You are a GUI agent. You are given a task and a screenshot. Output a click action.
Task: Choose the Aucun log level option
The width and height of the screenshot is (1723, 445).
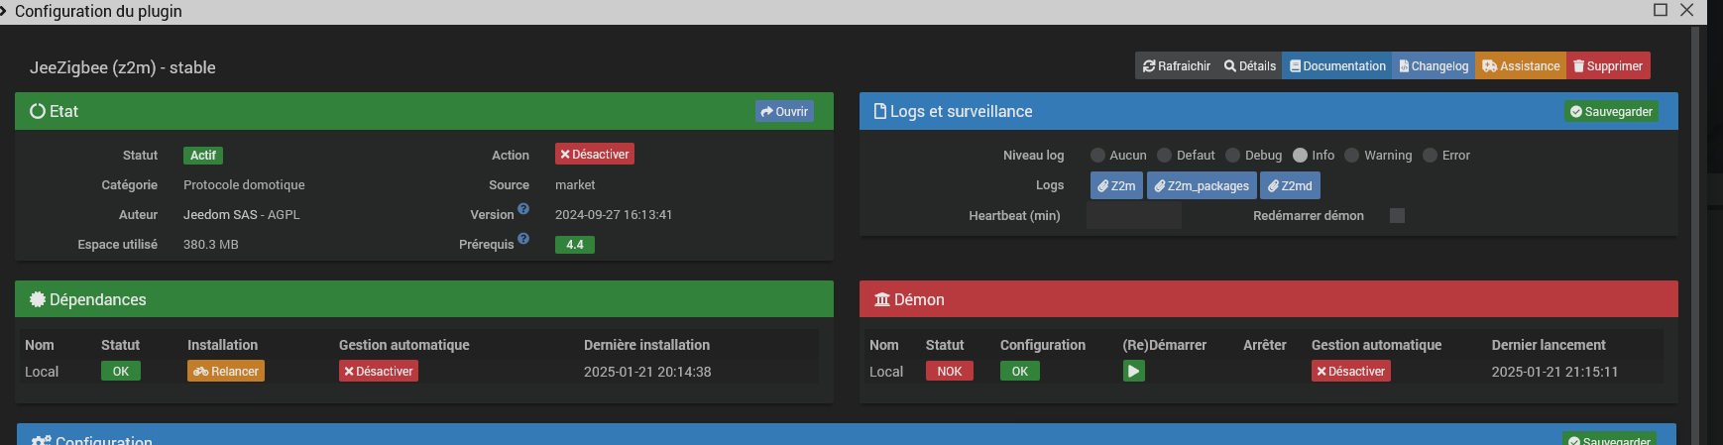[x=1097, y=156]
